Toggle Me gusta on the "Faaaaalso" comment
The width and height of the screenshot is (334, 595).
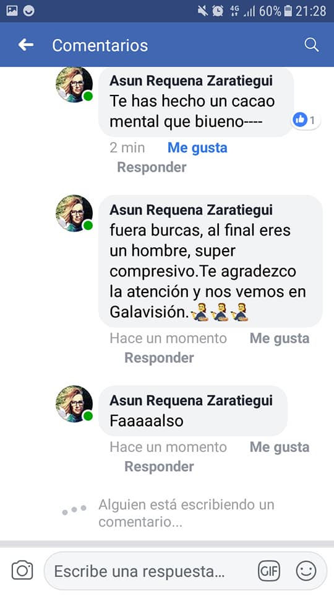pos(280,447)
